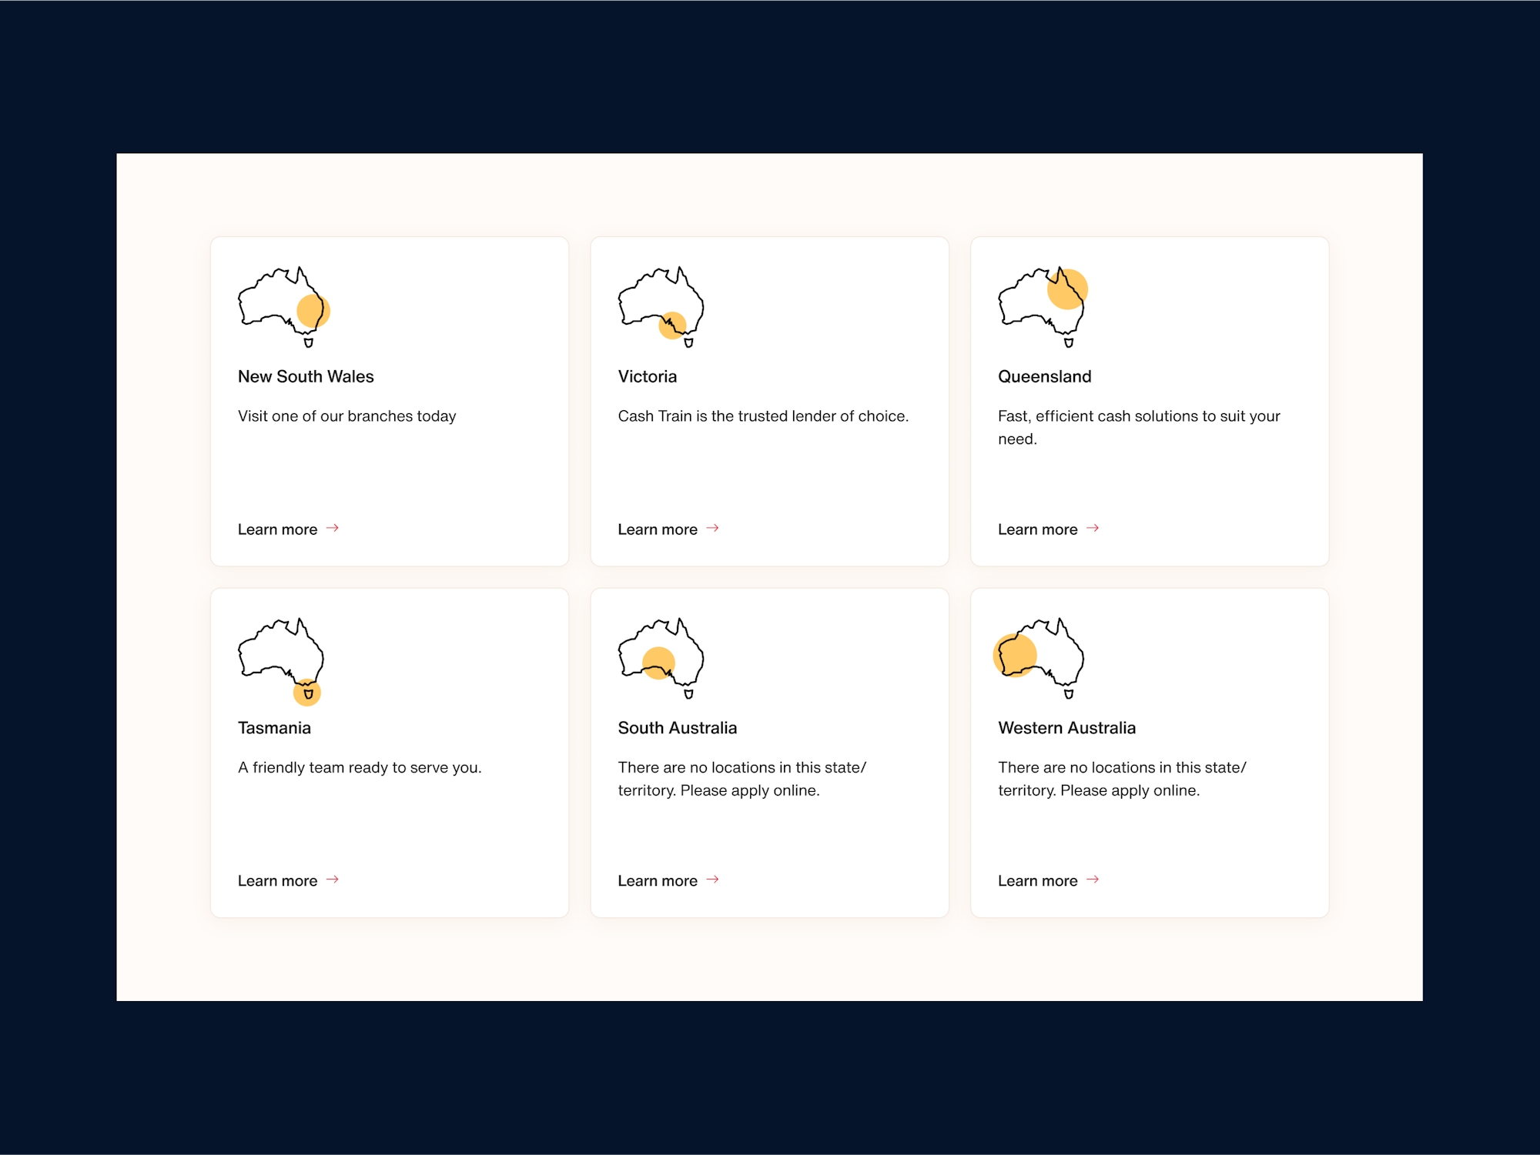Click red arrow beside New South Wales Learn more

333,528
